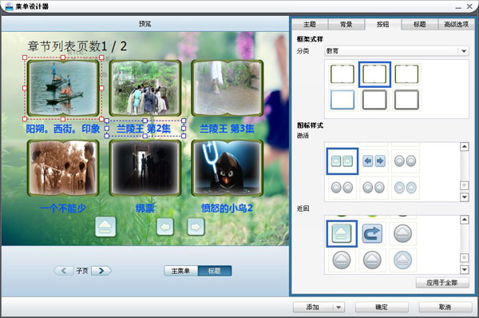Click the 应用于全部 button

(442, 283)
